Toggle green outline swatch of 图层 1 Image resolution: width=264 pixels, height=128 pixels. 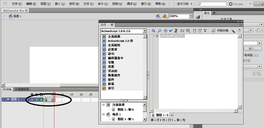[x=41, y=100]
